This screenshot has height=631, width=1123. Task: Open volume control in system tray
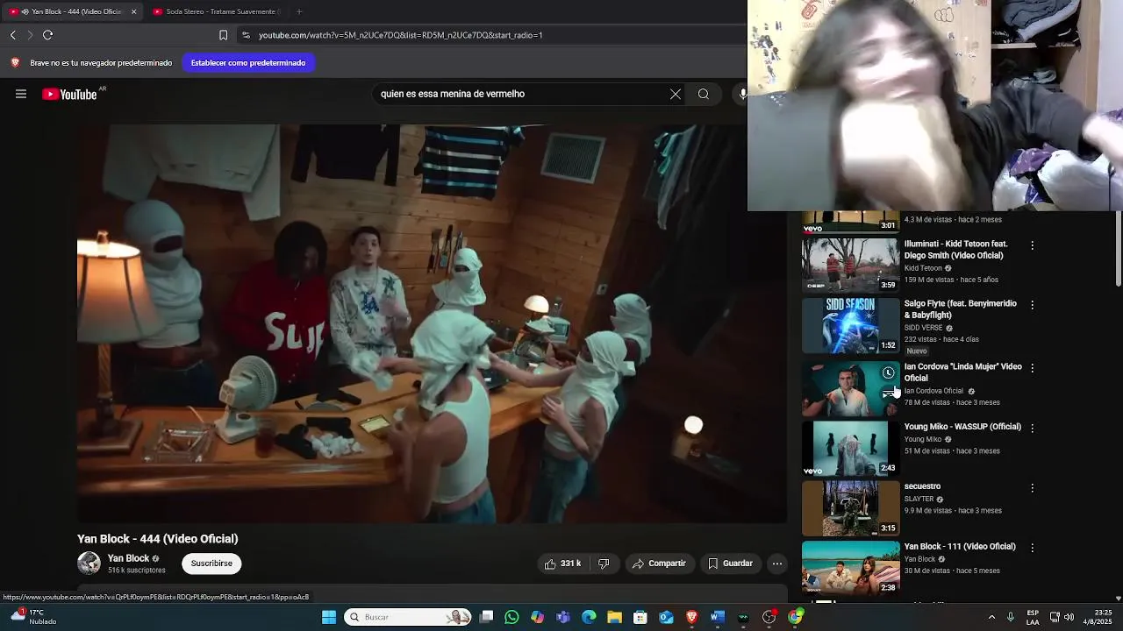1069,617
